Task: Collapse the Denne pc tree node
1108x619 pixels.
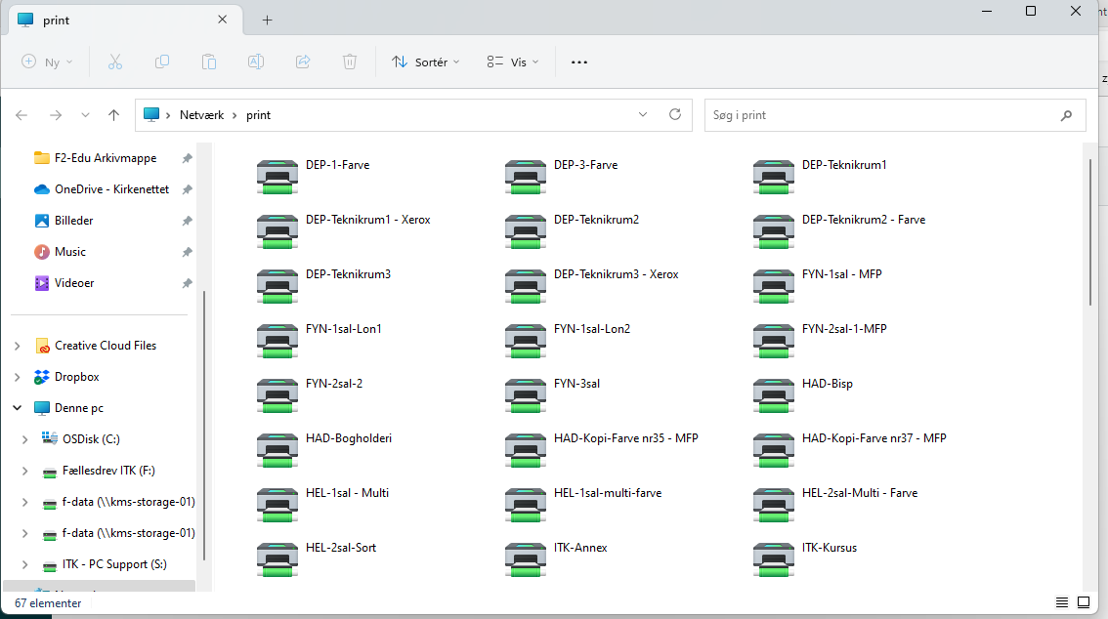Action: point(17,408)
